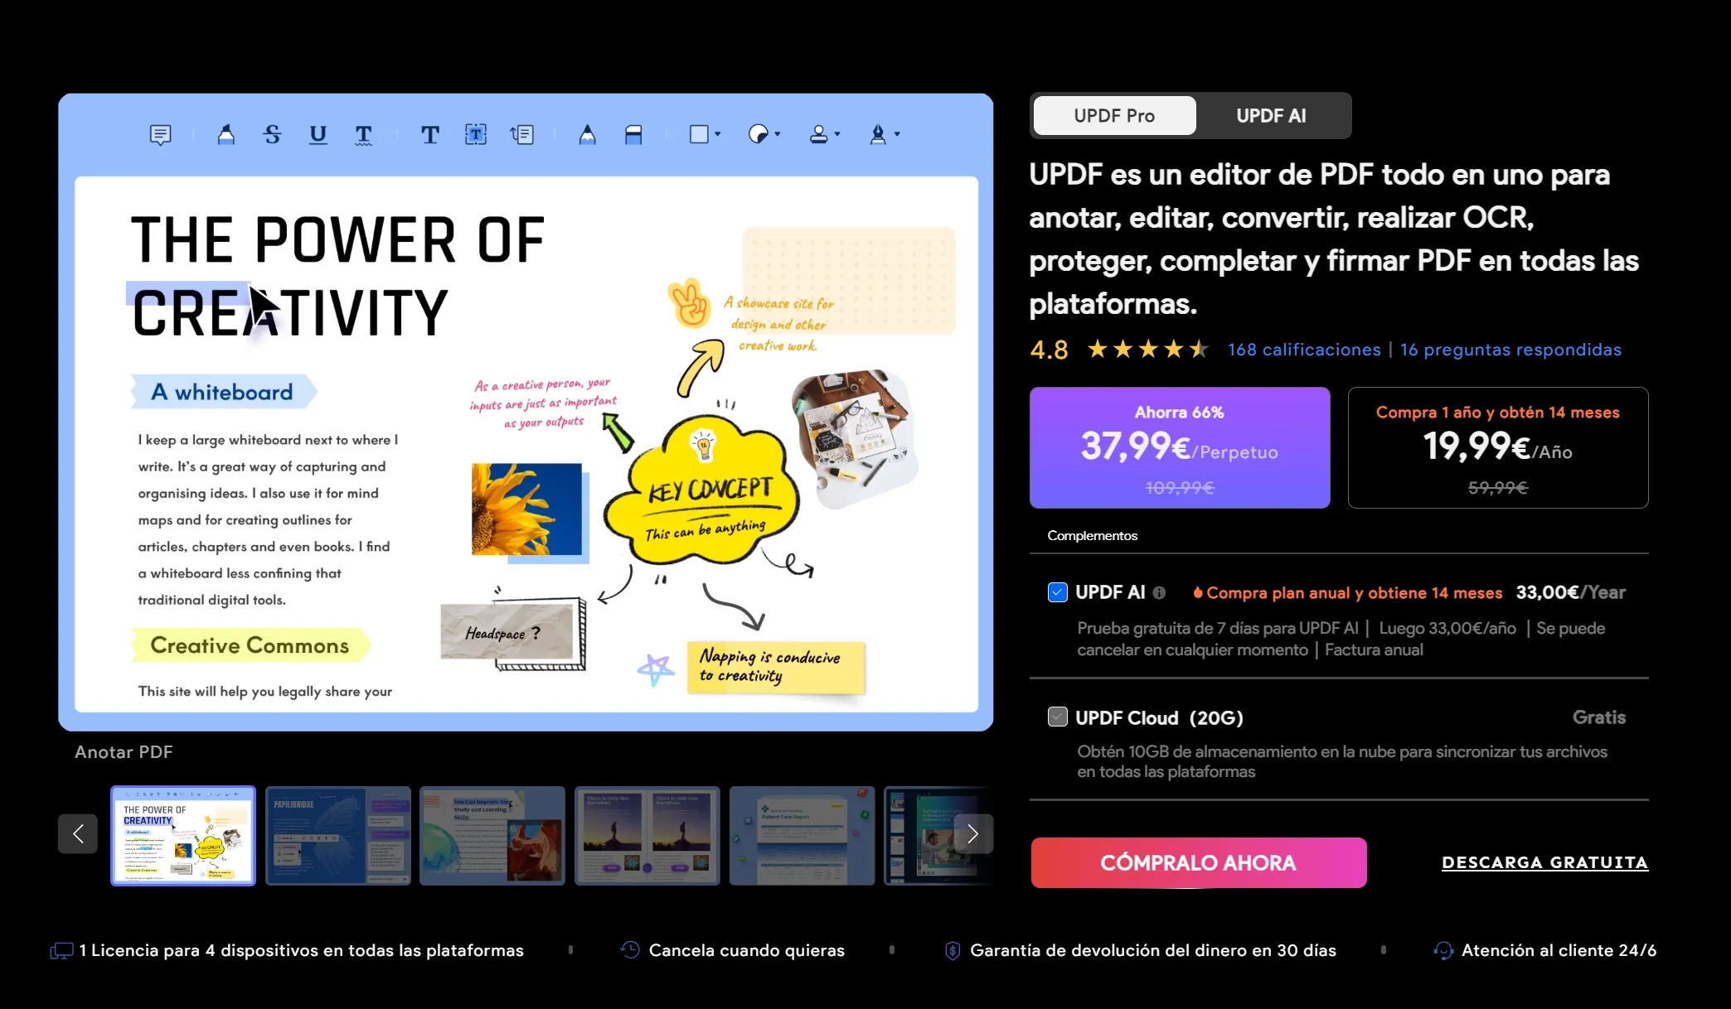This screenshot has height=1009, width=1731.
Task: Click CÓMPRALO AHORA purchase button
Action: coord(1199,862)
